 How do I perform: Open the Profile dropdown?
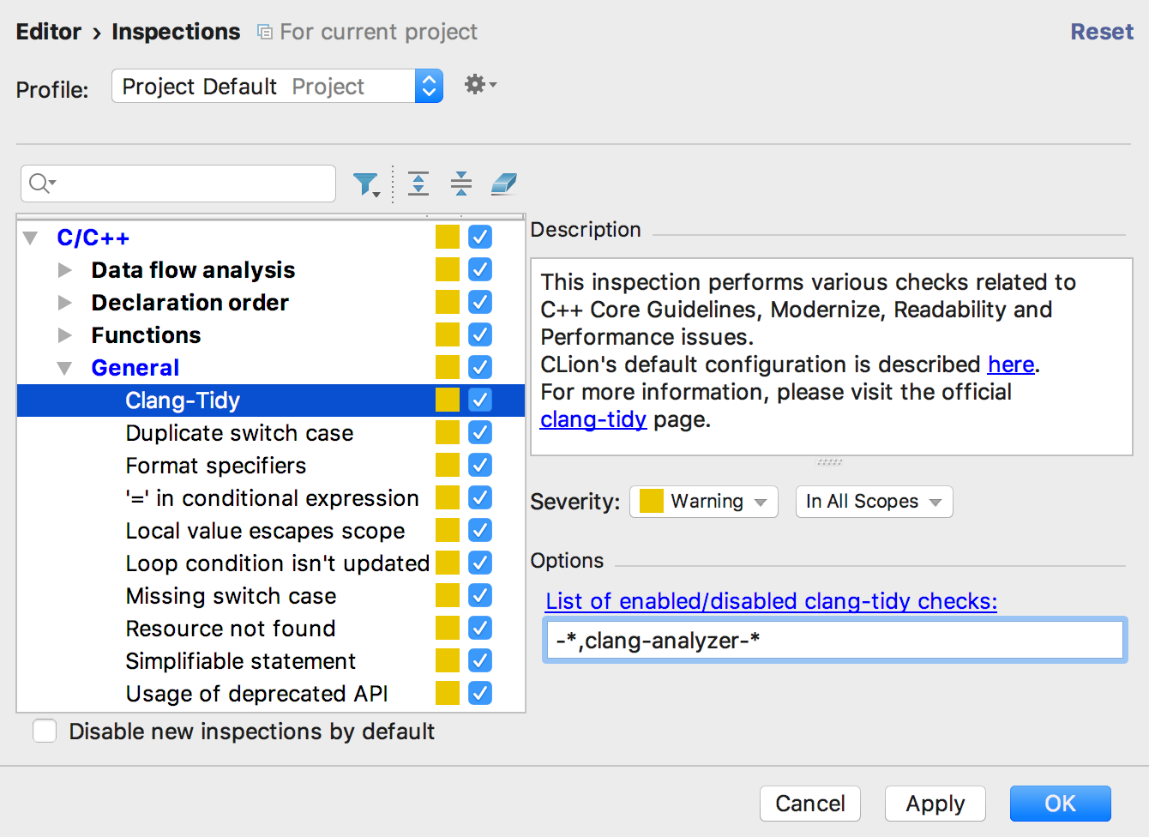pos(429,86)
